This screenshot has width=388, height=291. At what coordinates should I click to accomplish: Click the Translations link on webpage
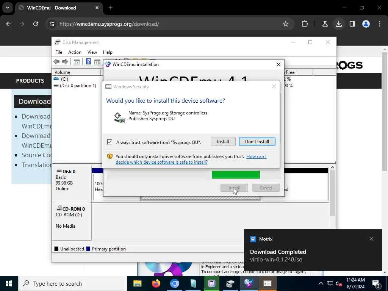click(x=37, y=165)
